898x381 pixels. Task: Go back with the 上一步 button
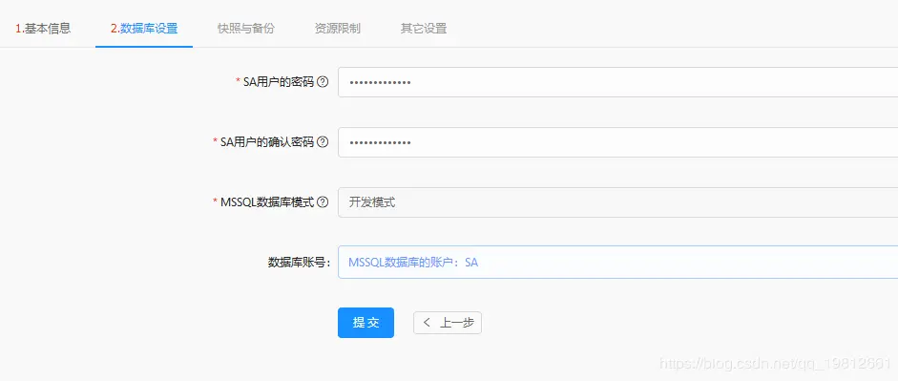448,323
